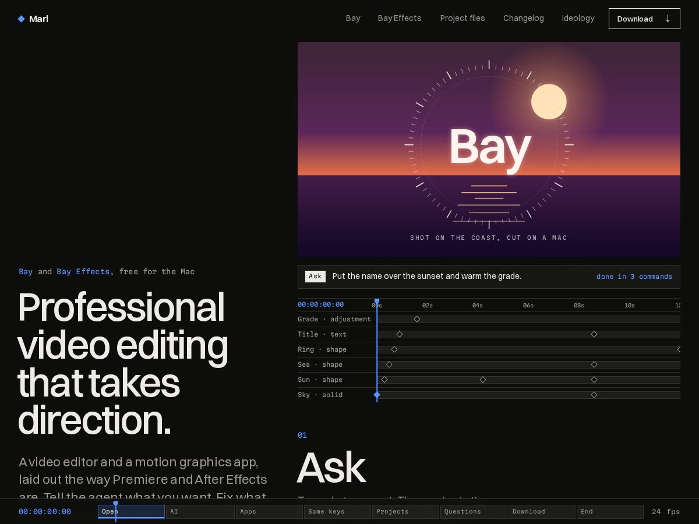Click the timeline playhead handle at 00s

tap(377, 302)
